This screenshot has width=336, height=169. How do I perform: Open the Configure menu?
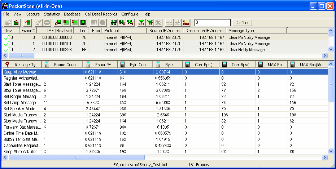pos(130,14)
